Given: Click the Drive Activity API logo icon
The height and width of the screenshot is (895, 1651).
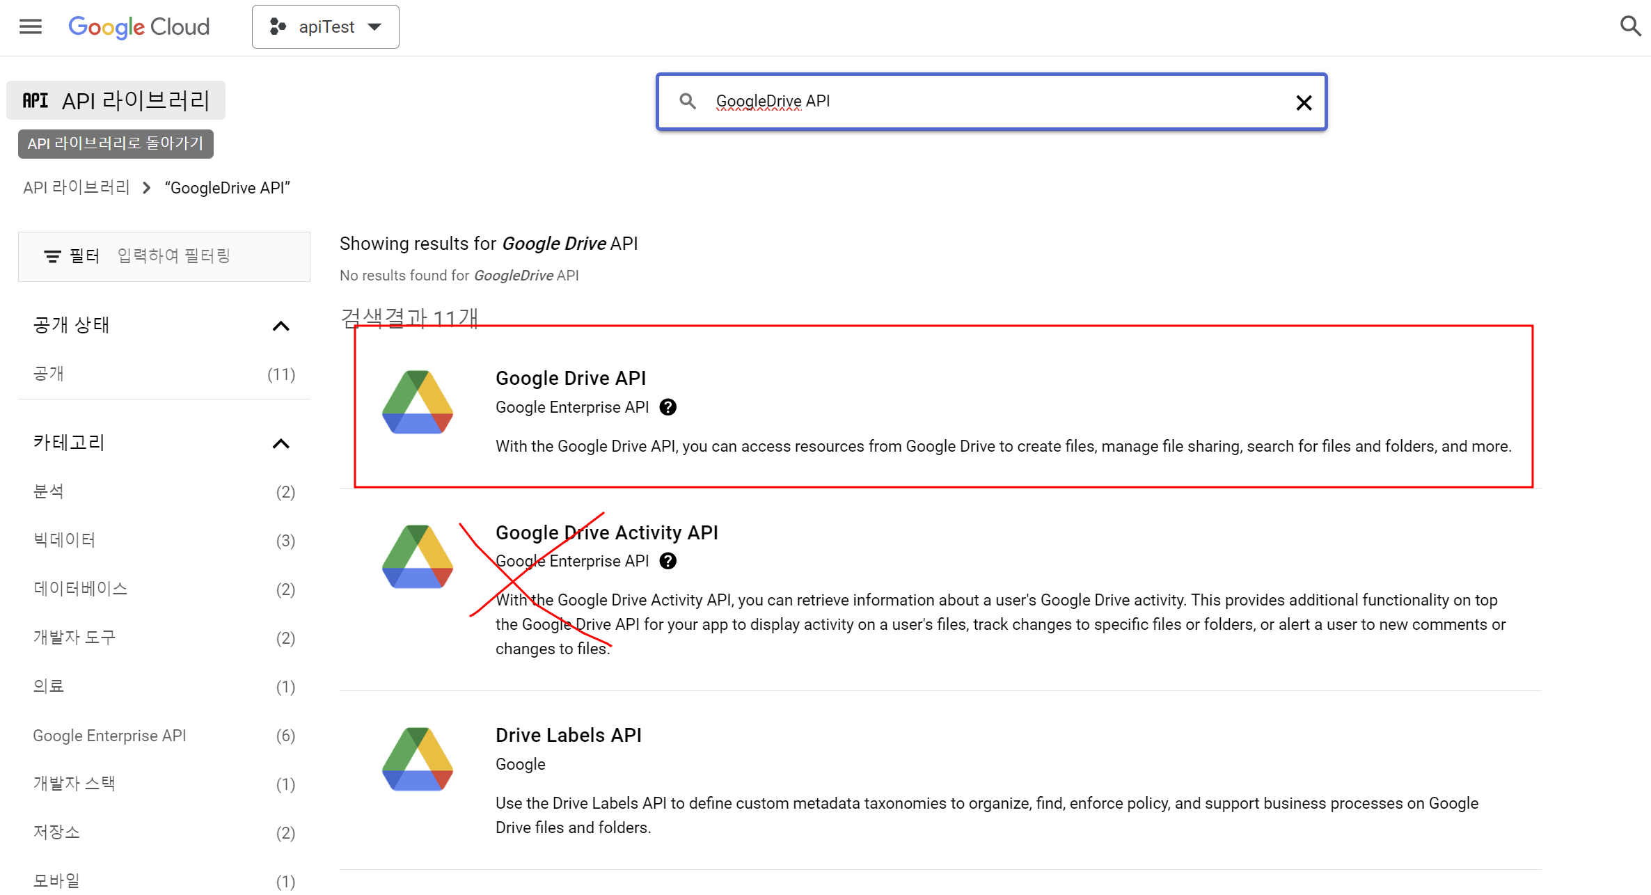Looking at the screenshot, I should click(418, 556).
